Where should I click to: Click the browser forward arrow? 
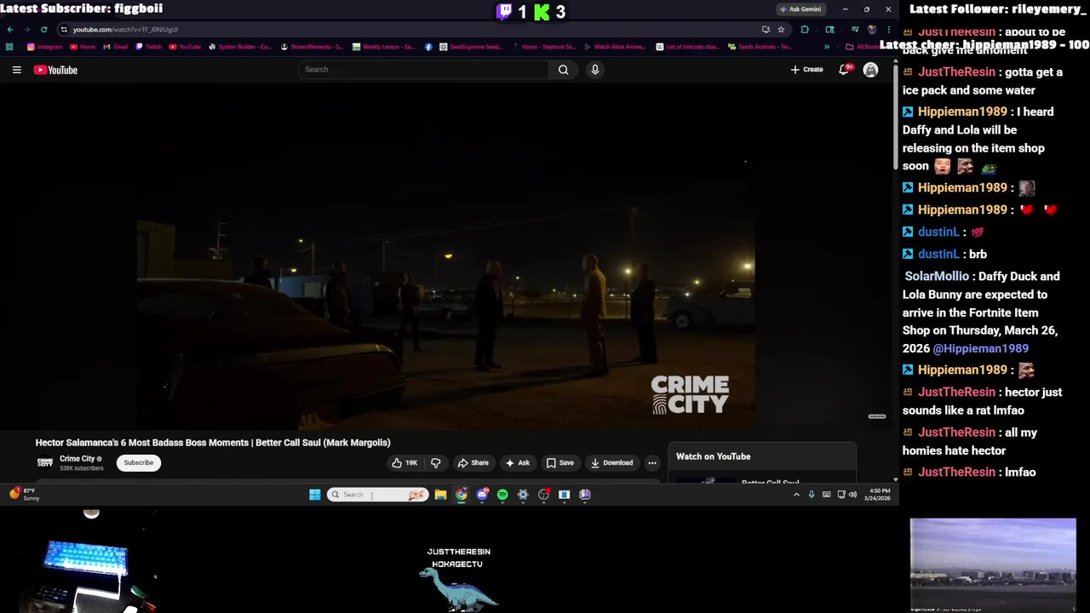(26, 30)
